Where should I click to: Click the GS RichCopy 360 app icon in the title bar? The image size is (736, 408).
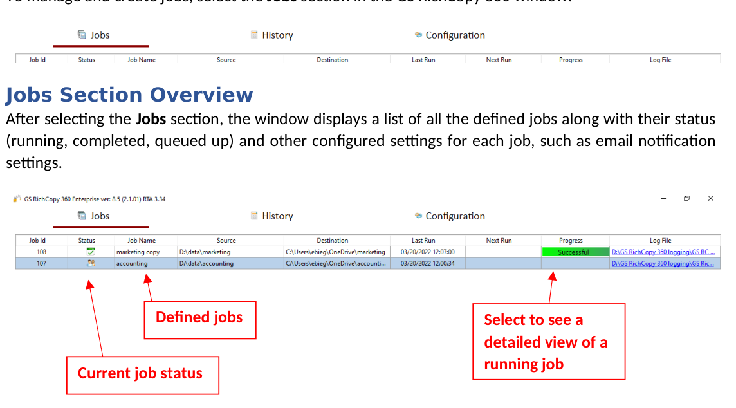pos(17,199)
